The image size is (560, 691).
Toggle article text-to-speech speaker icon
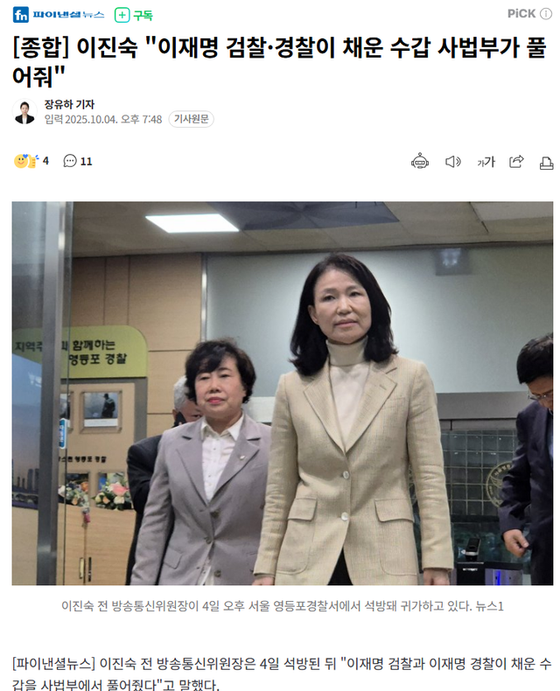point(453,162)
